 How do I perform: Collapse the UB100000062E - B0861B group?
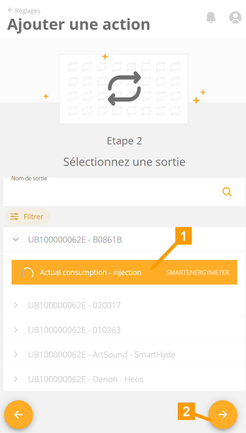(16, 239)
